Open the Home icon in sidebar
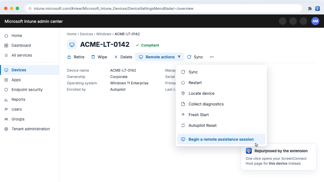 point(6,36)
